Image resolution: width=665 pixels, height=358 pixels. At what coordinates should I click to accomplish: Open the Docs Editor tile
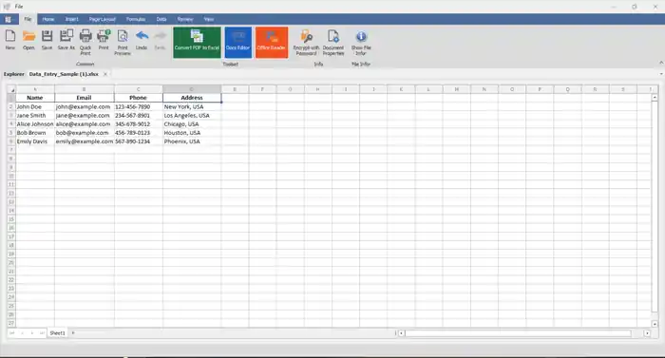tap(237, 43)
